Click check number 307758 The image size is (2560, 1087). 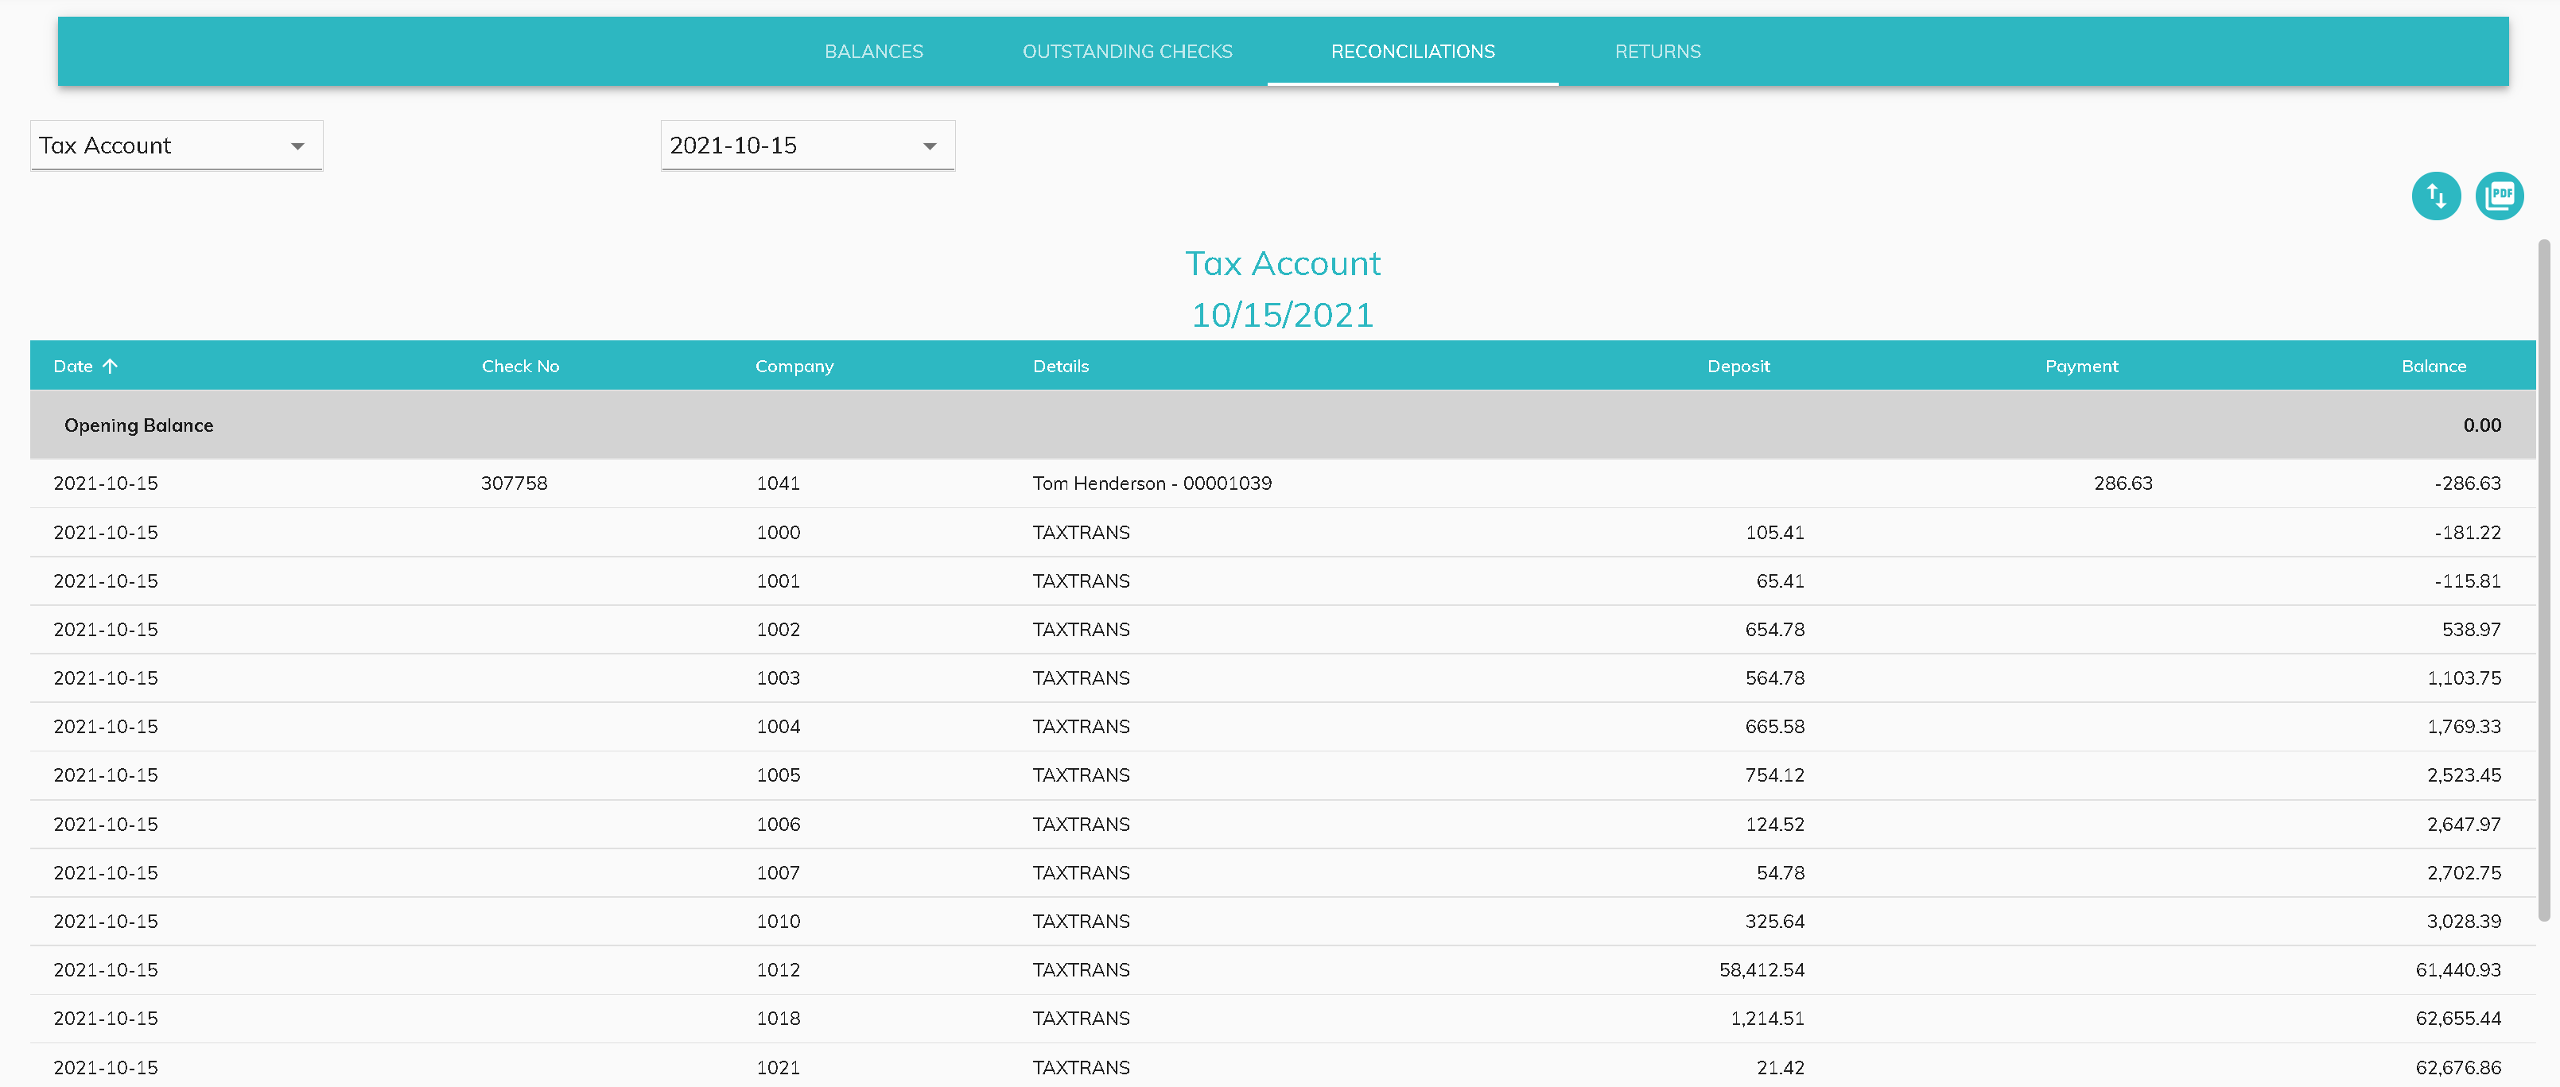coord(514,483)
